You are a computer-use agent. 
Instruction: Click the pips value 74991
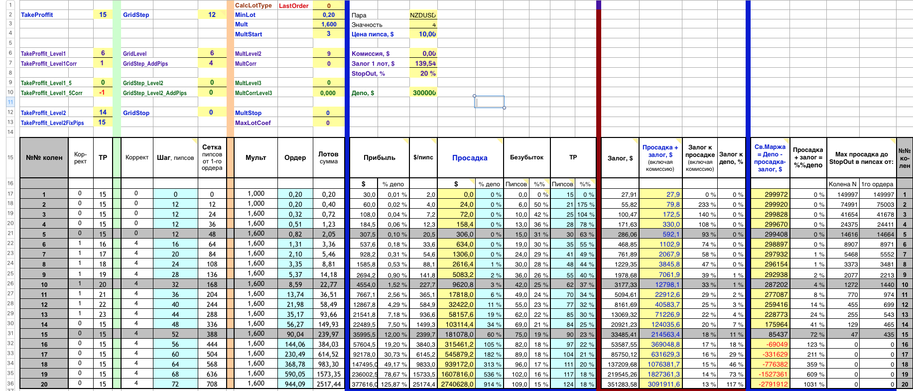coord(843,205)
